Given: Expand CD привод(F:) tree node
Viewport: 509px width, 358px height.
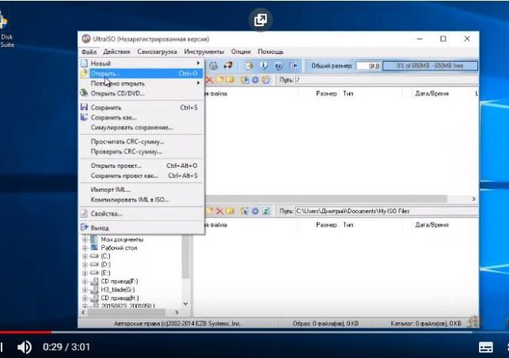Looking at the screenshot, I should coord(85,281).
